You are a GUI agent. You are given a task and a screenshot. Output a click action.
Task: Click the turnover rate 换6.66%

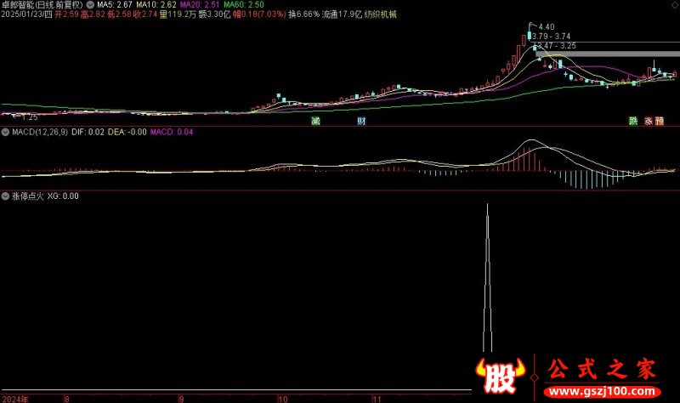pyautogui.click(x=303, y=14)
